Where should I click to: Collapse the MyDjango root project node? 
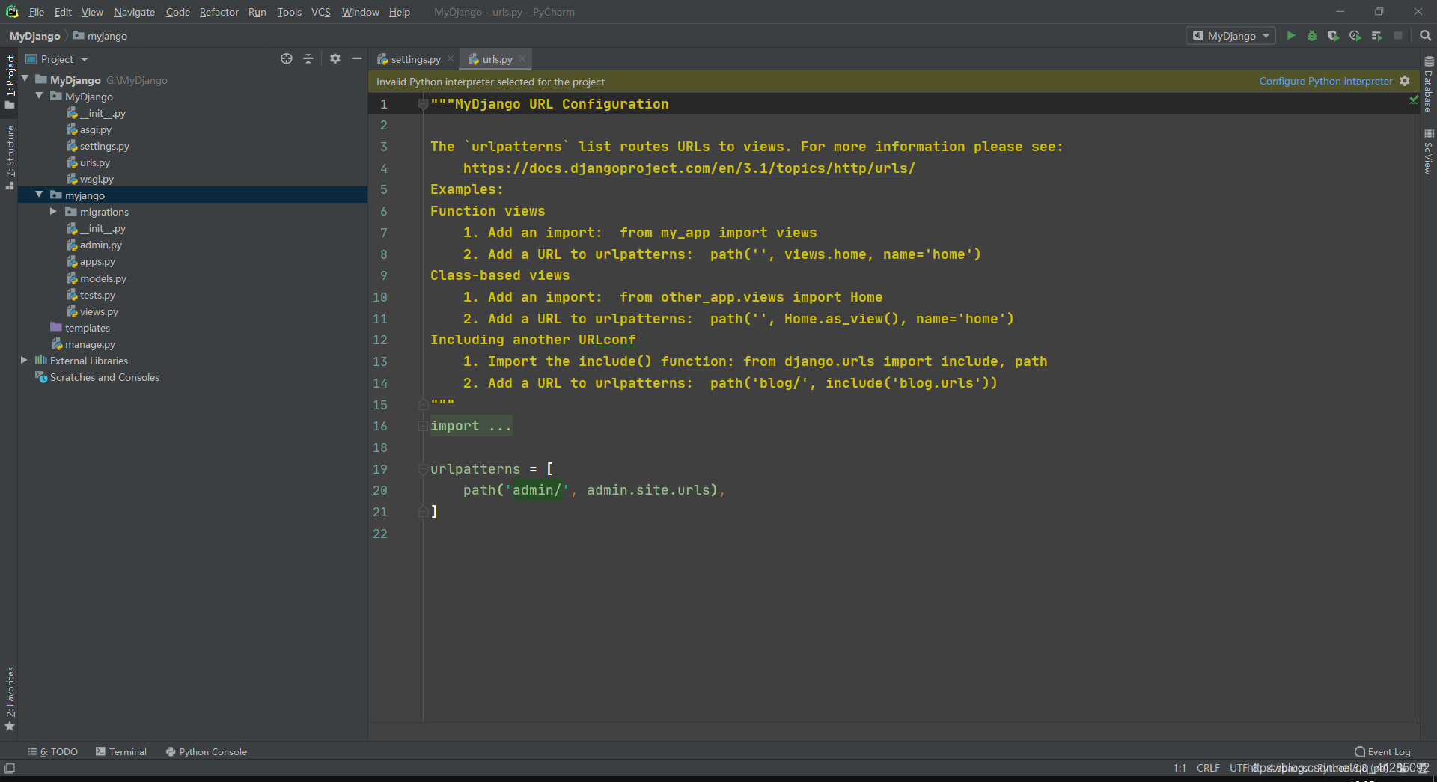point(25,79)
